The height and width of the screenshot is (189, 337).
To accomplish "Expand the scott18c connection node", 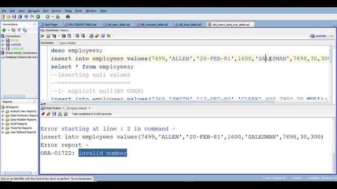I will click(x=3, y=45).
